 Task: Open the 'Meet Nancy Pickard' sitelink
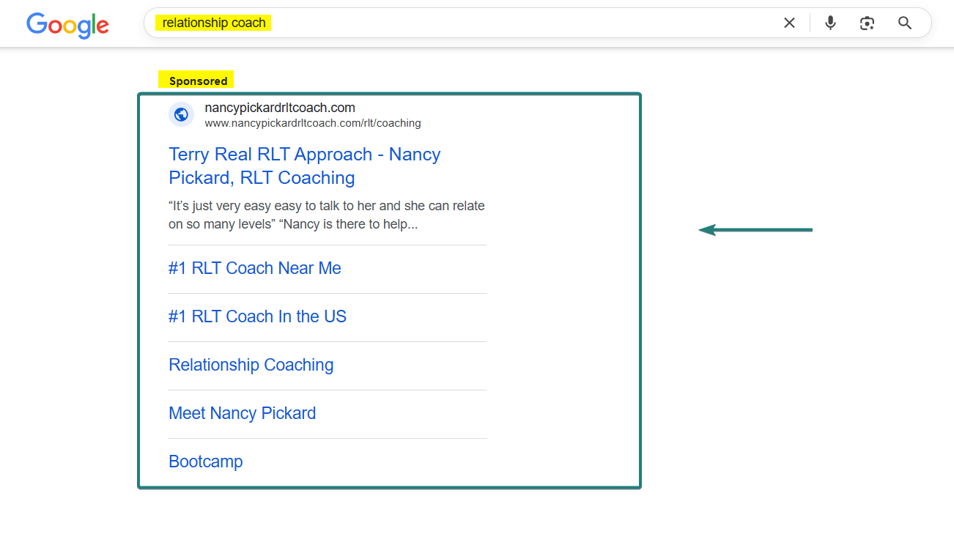(x=243, y=413)
